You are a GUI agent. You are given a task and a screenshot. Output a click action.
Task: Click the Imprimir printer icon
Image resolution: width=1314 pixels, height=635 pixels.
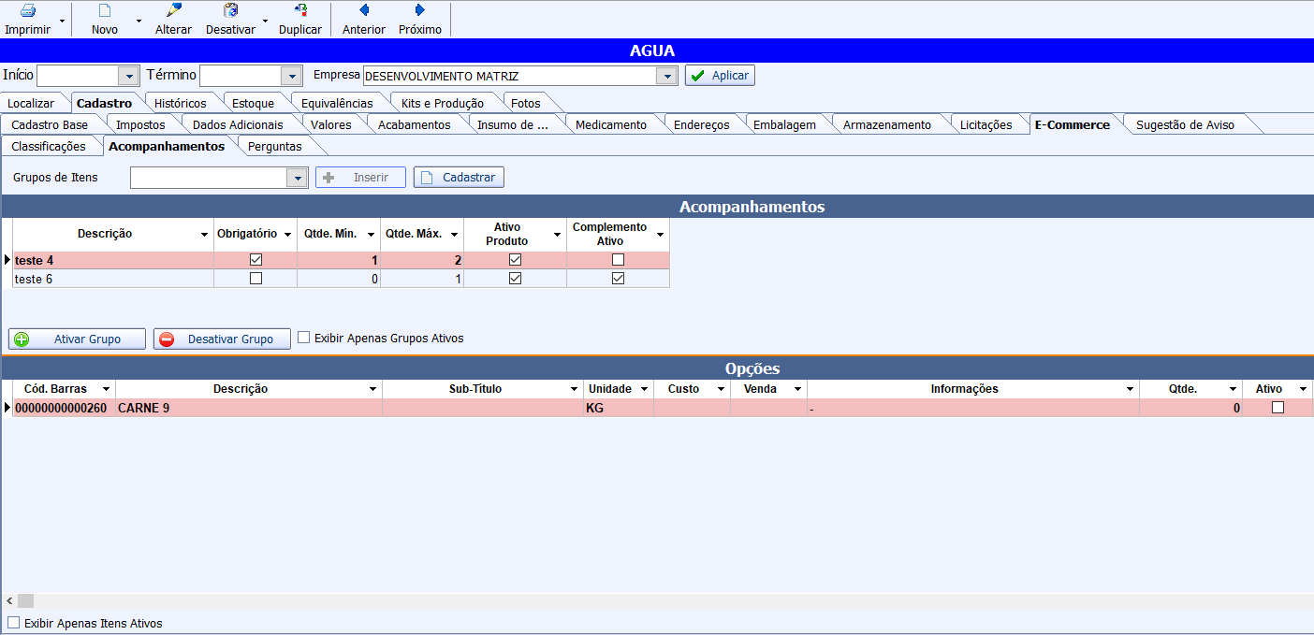click(27, 11)
